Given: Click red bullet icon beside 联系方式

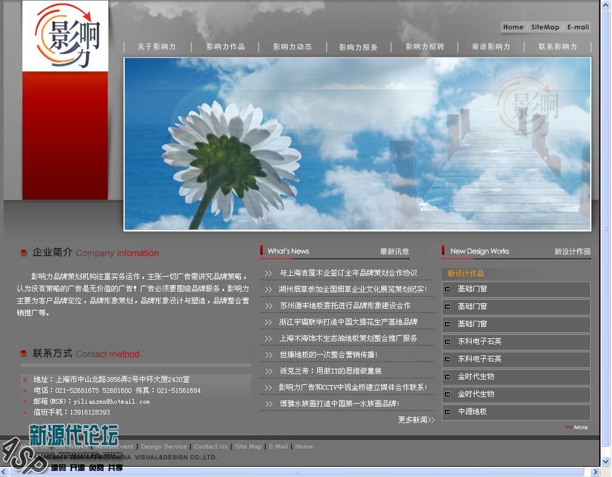Looking at the screenshot, I should coord(24,354).
